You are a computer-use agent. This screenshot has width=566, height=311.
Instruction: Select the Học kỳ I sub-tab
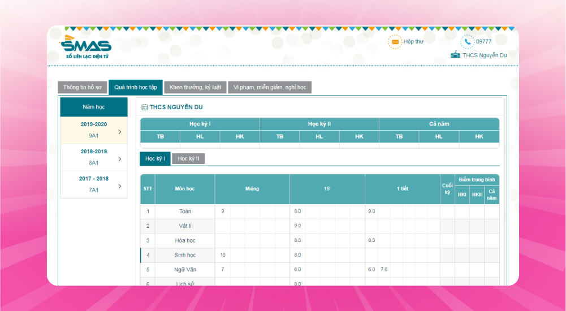155,158
